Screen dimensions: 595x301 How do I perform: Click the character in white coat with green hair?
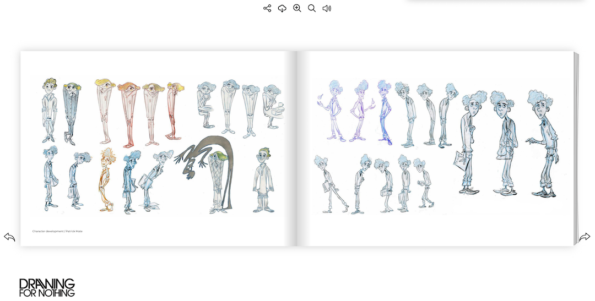[x=263, y=180]
